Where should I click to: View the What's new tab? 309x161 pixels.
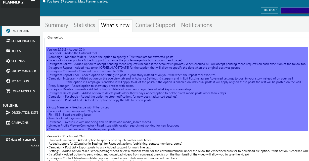(x=115, y=25)
